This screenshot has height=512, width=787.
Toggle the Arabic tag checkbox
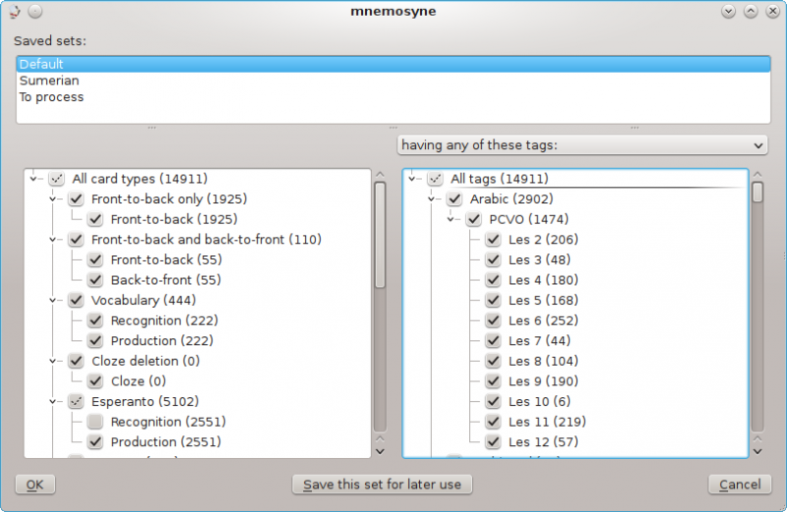coord(454,199)
